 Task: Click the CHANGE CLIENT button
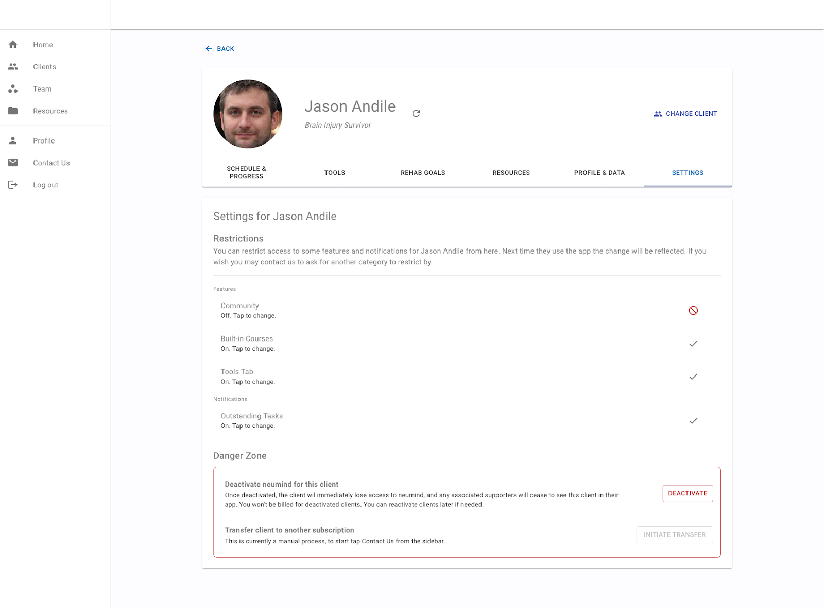tap(685, 114)
